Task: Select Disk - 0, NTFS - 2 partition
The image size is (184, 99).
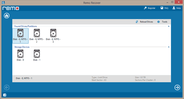Action: (x=37, y=36)
